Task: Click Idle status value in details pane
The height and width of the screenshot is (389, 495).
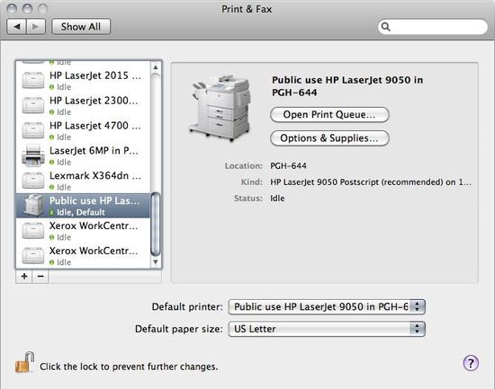Action: pyautogui.click(x=277, y=199)
